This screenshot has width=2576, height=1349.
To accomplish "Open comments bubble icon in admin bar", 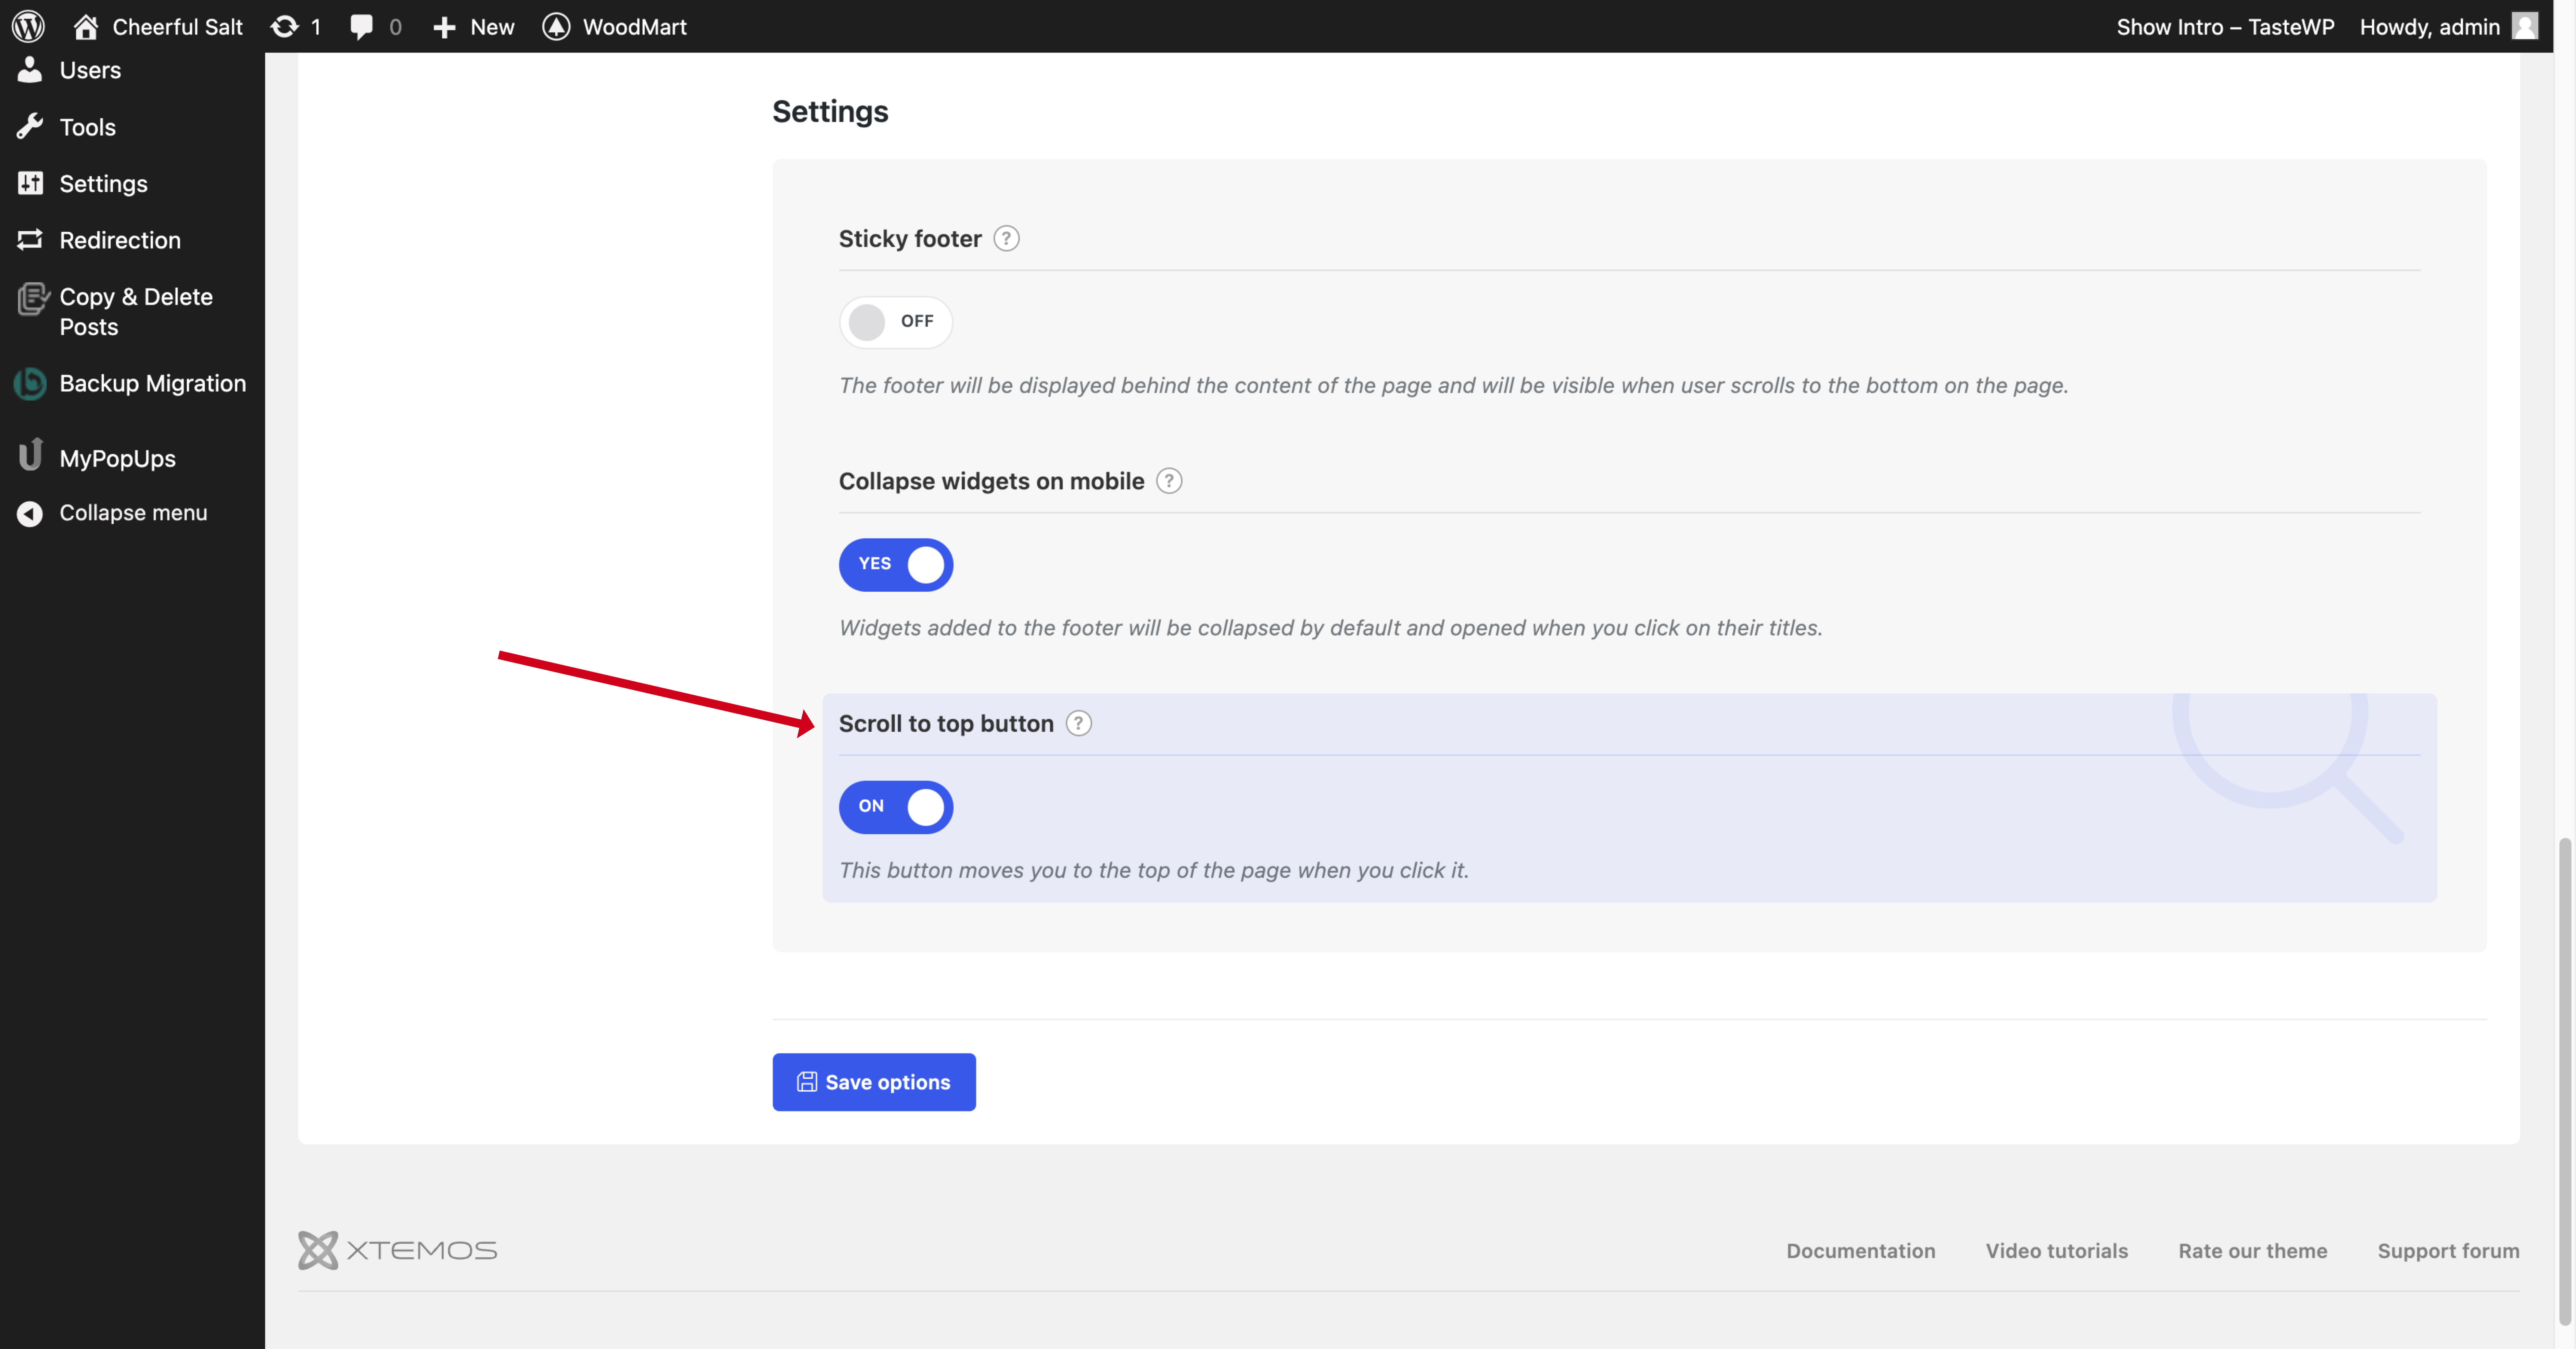I will point(362,27).
